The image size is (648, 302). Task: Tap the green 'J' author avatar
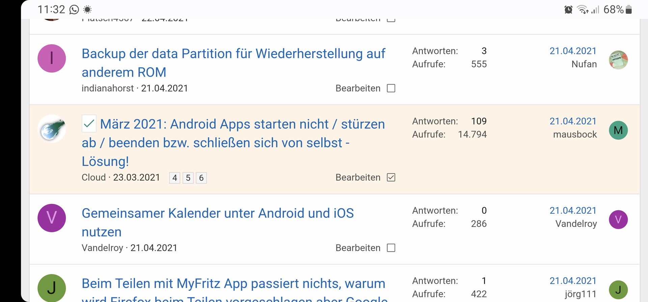coord(52,288)
